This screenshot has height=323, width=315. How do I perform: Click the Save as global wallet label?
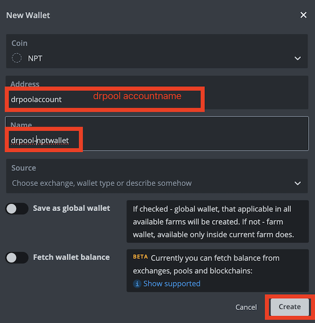(x=71, y=209)
